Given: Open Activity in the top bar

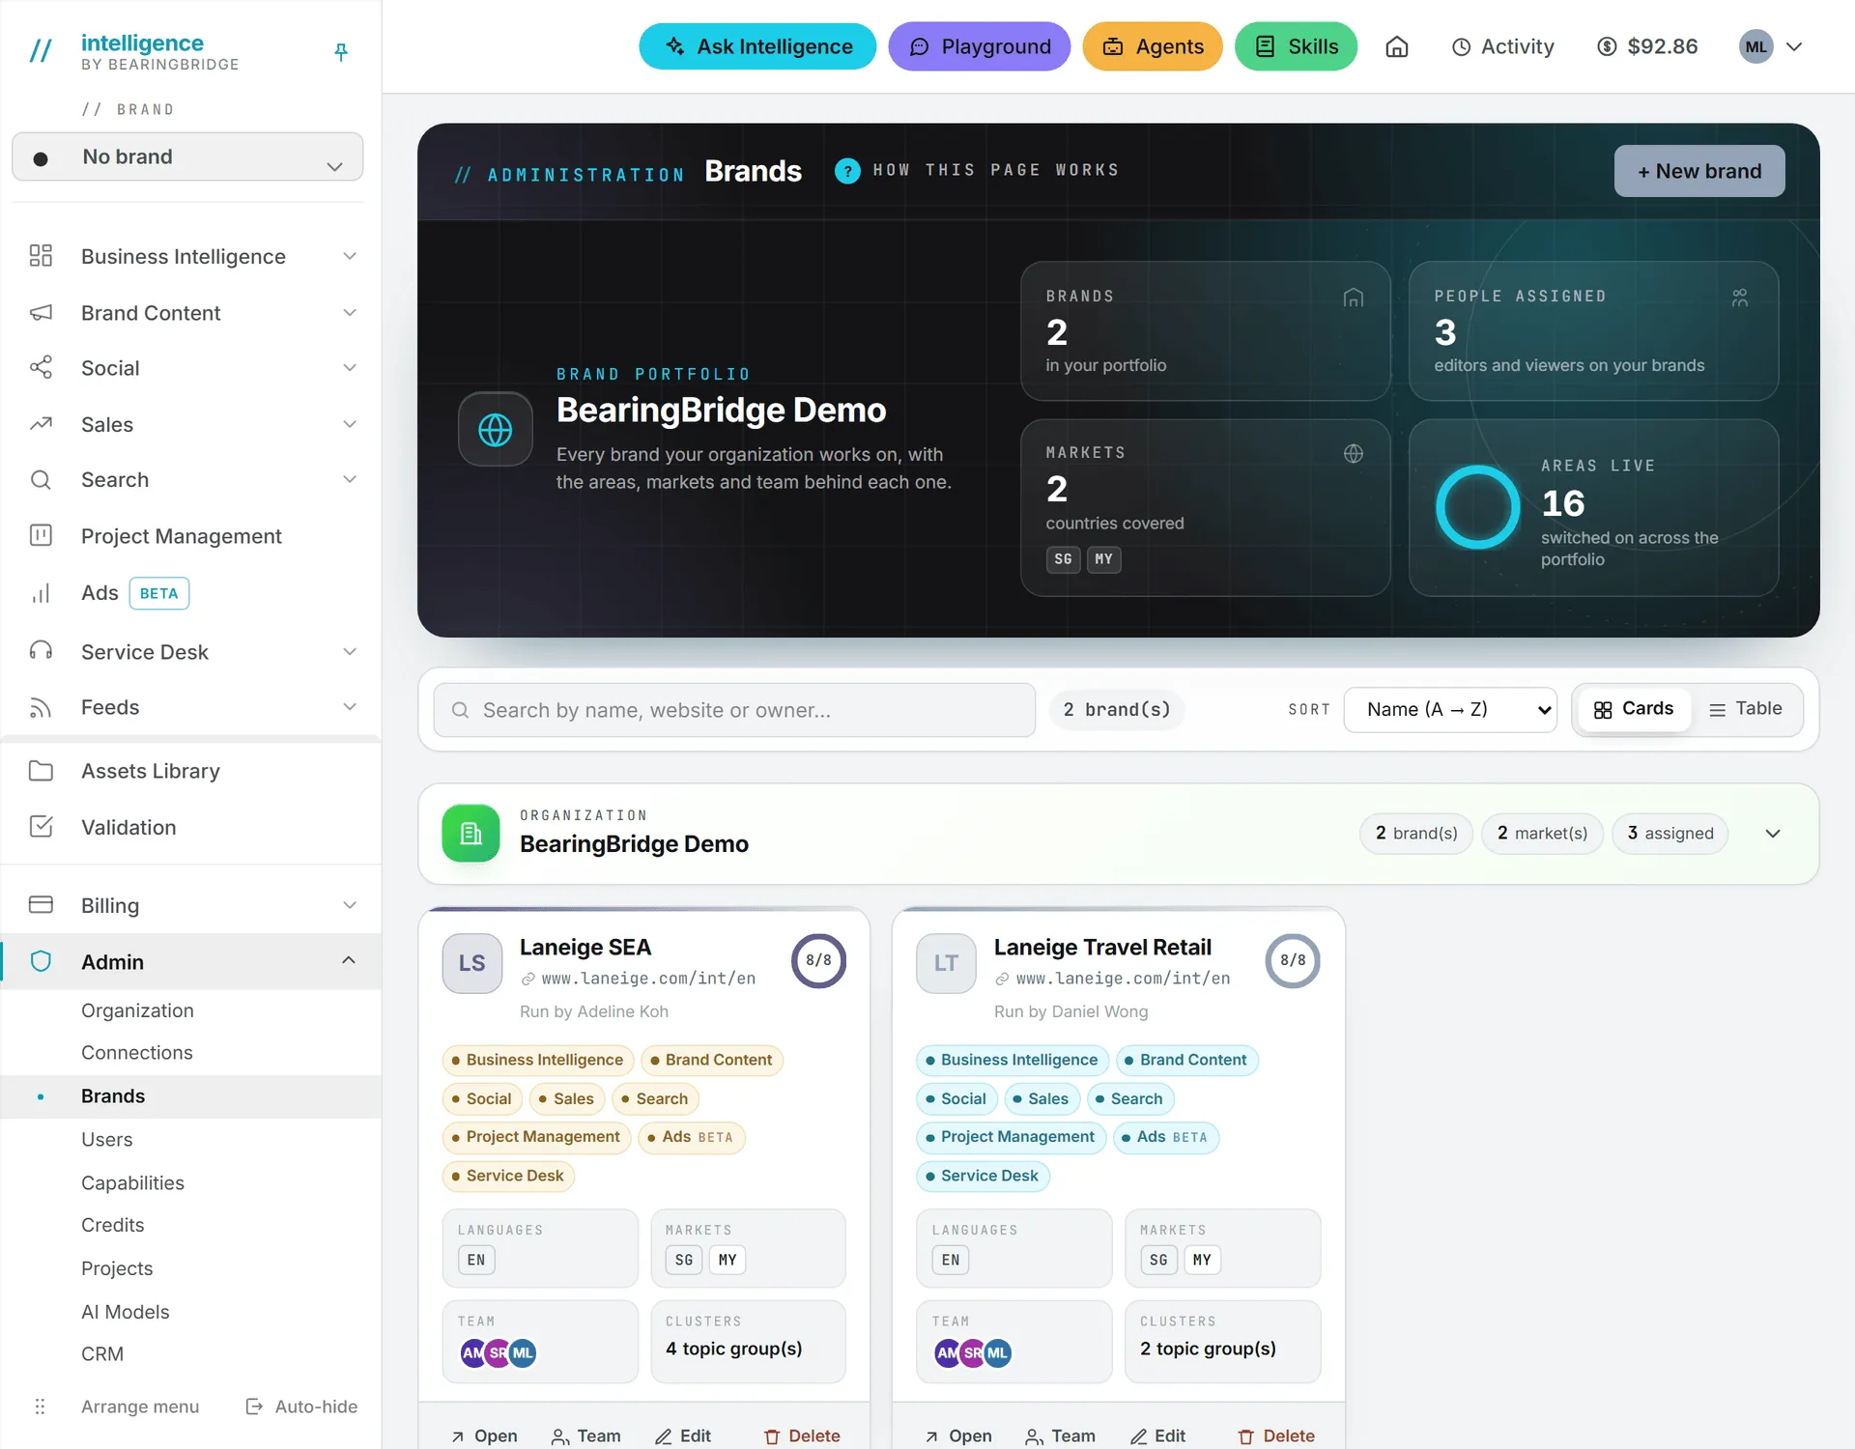Looking at the screenshot, I should [1503, 46].
